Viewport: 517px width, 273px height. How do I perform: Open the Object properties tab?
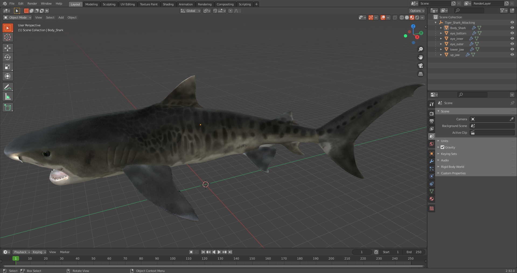[432, 154]
